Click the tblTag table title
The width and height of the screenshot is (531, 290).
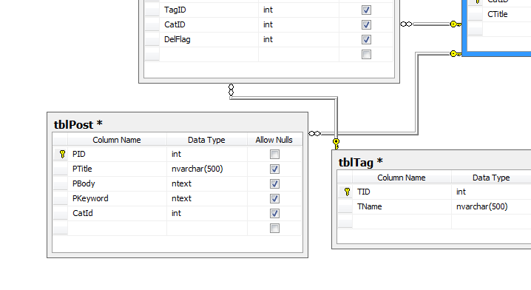pos(361,163)
